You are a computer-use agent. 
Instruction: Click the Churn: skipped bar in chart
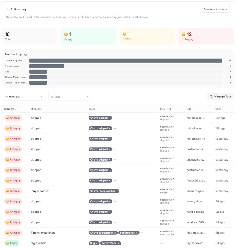click(x=126, y=61)
